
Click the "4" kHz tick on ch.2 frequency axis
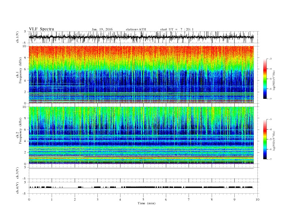[x=26, y=141]
